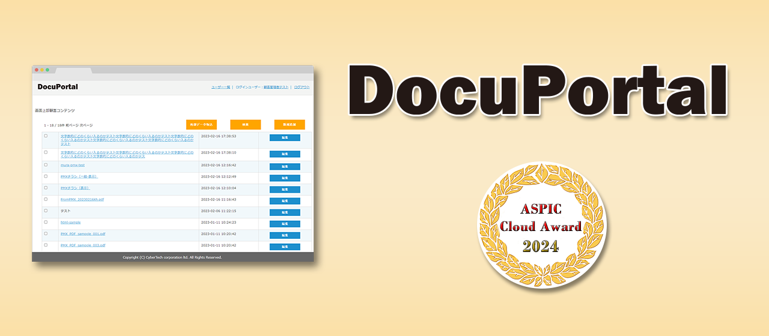Toggle checkbox beside the テスト row
The width and height of the screenshot is (769, 336).
point(46,211)
